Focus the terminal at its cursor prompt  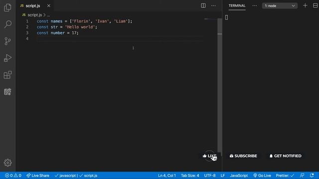click(x=226, y=17)
